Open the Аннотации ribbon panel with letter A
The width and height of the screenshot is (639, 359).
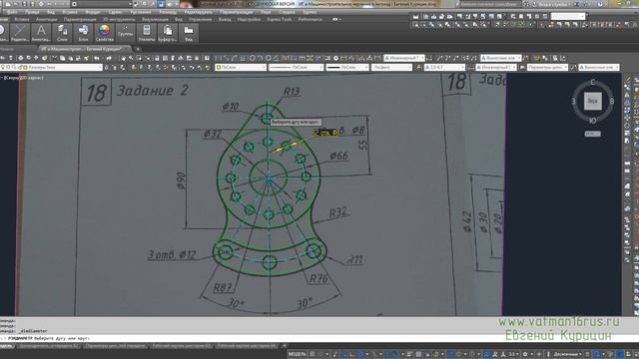point(41,33)
